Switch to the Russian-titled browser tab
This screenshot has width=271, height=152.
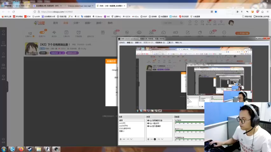(80, 6)
